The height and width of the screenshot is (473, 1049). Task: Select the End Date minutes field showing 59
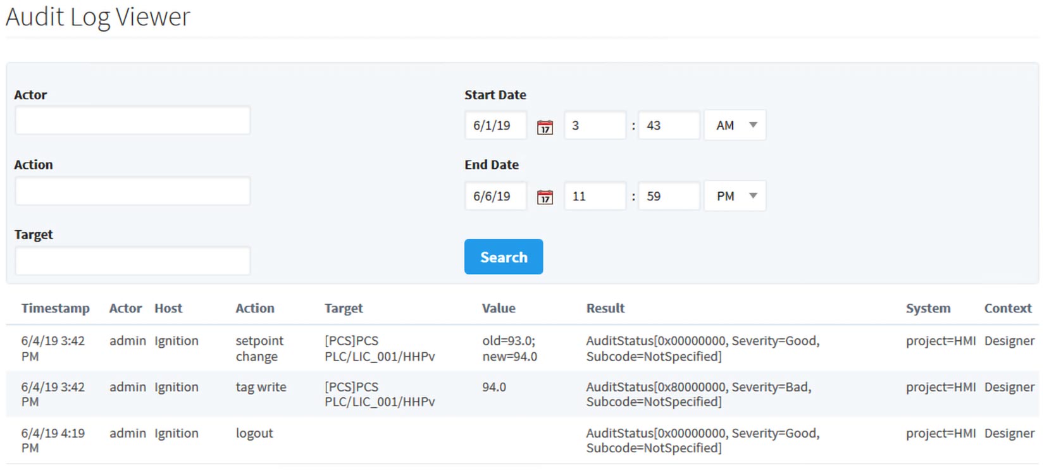tap(669, 196)
